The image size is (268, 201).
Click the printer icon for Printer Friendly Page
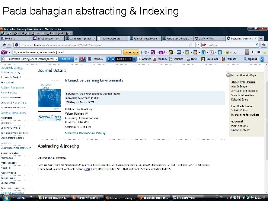click(228, 74)
